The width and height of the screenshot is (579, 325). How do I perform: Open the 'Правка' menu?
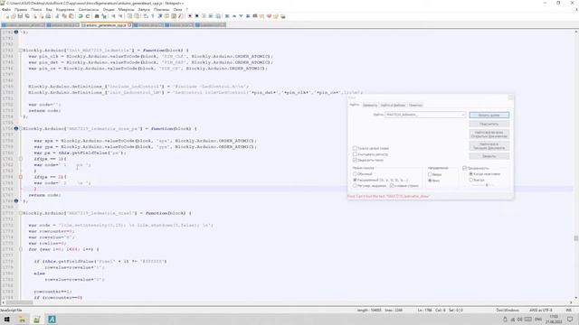click(x=21, y=9)
